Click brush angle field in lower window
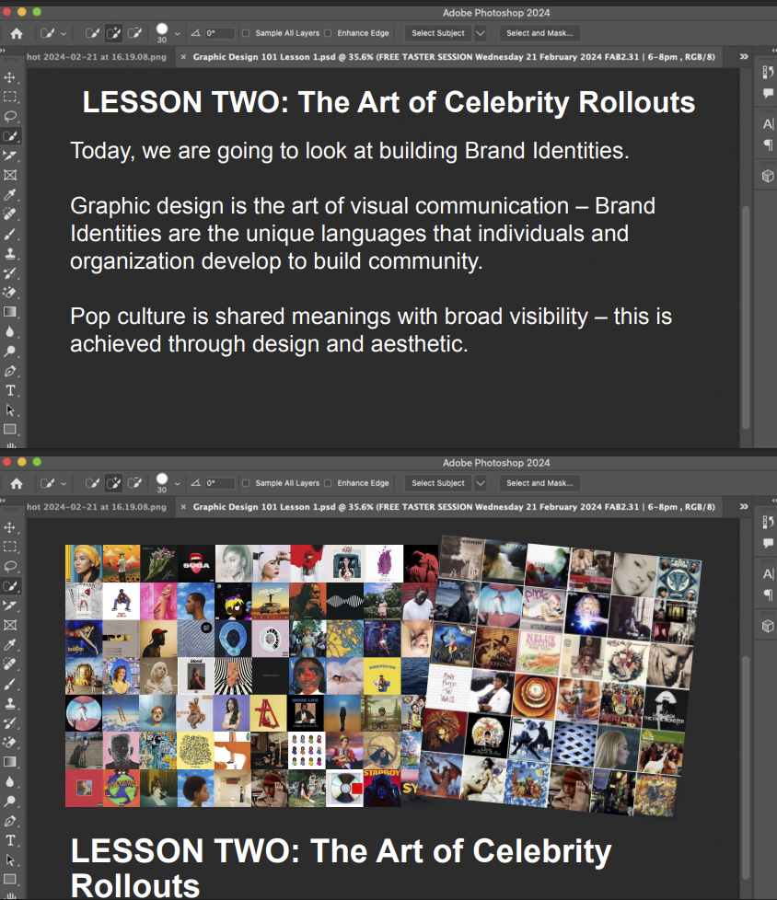 [220, 483]
